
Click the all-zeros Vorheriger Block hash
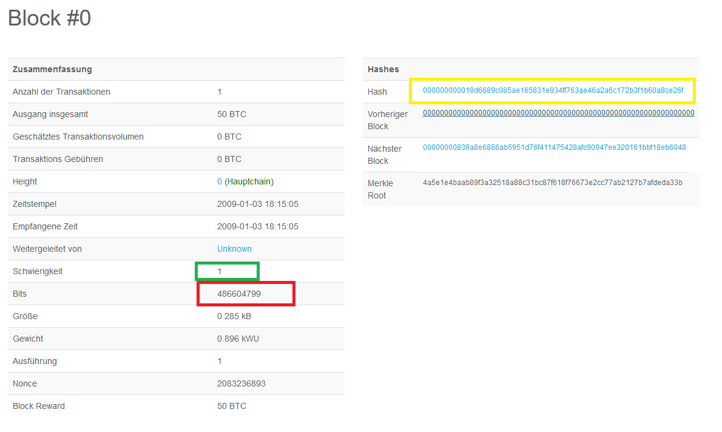pyautogui.click(x=558, y=113)
